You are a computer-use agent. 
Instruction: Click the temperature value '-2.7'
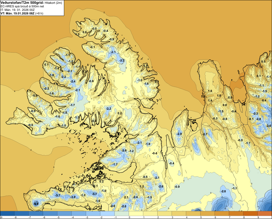tap(205, 134)
